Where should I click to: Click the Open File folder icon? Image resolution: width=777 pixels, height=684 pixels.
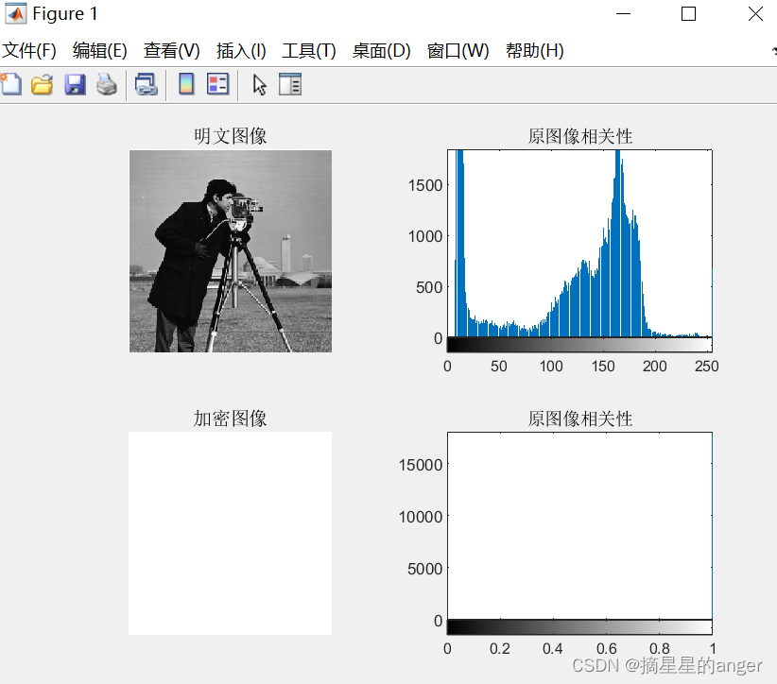[43, 84]
